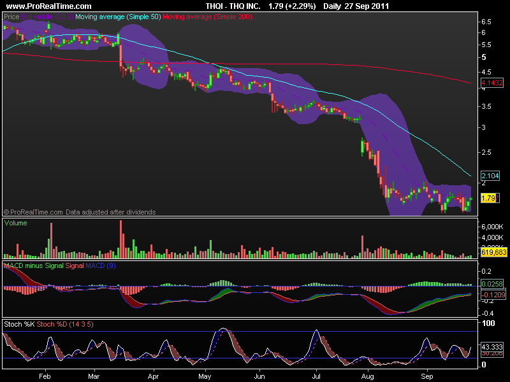Click the 1.79 (+2.29%) price change value
Screen dimensions: 510x382
tap(292, 6)
